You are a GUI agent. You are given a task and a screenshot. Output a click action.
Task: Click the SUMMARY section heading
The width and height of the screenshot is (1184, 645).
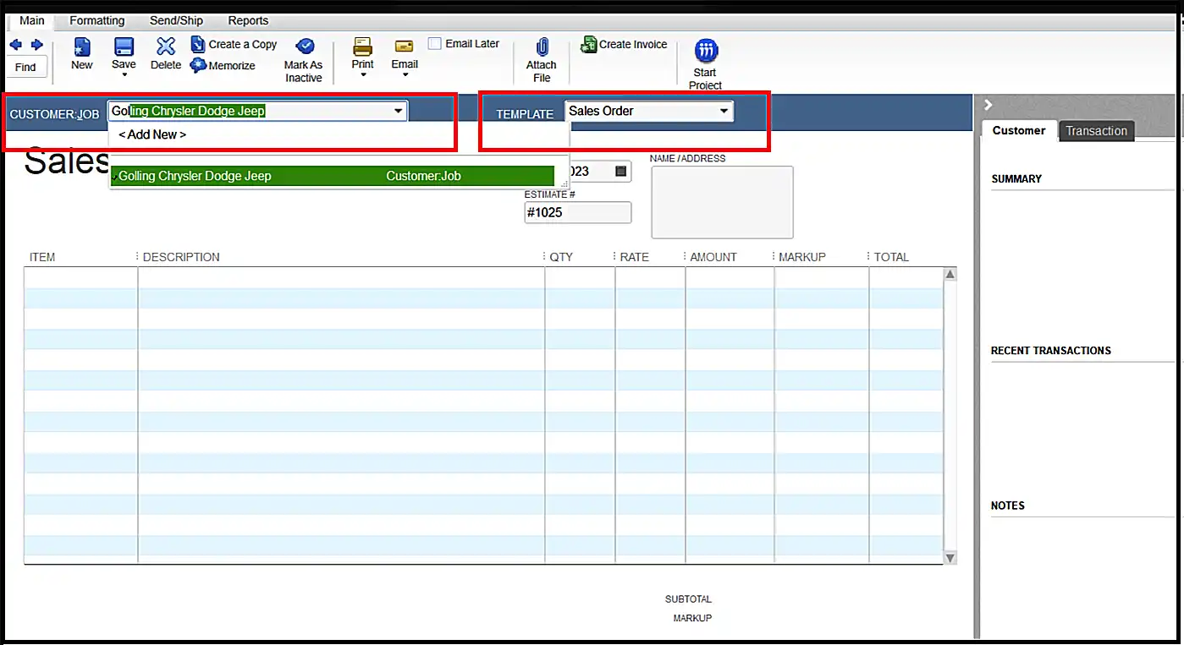(x=1016, y=179)
